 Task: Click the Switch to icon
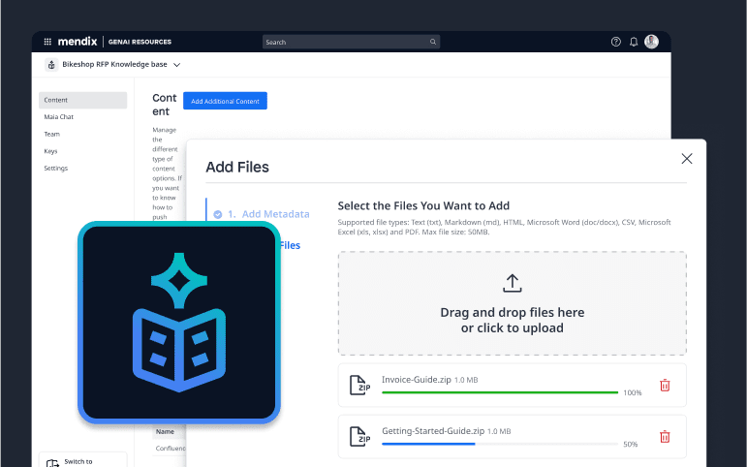pyautogui.click(x=52, y=463)
